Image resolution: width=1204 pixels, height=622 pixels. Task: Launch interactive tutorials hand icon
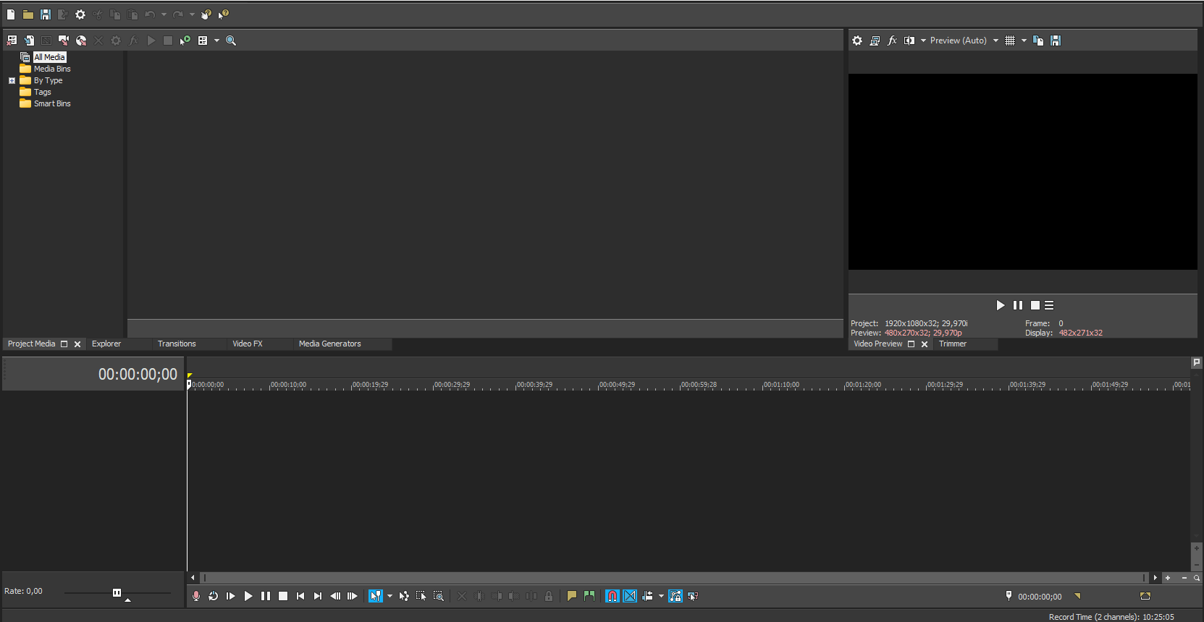[206, 14]
